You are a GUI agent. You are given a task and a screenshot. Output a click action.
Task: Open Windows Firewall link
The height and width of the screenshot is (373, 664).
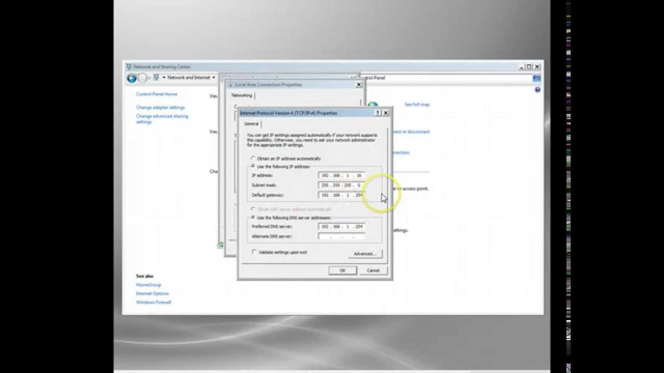click(154, 302)
